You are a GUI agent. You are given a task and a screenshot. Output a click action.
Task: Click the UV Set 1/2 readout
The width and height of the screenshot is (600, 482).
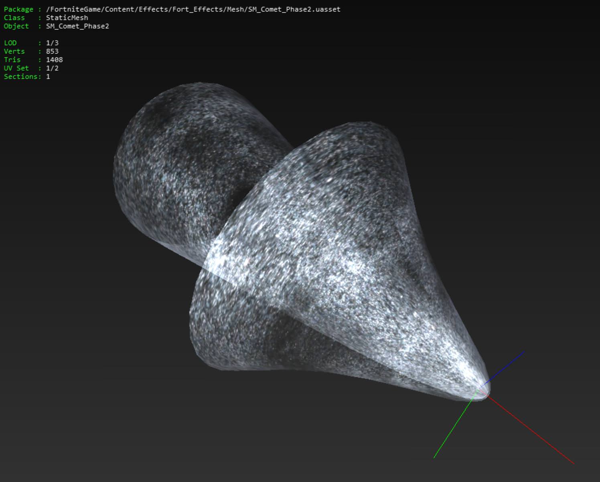tap(31, 68)
